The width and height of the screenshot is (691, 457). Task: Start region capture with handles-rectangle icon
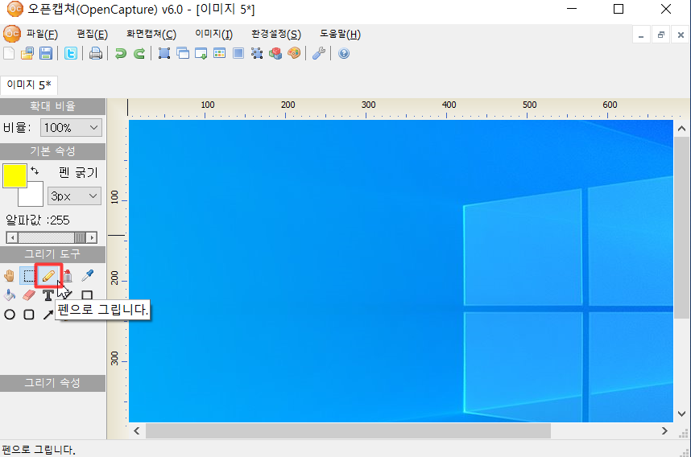[x=164, y=53]
